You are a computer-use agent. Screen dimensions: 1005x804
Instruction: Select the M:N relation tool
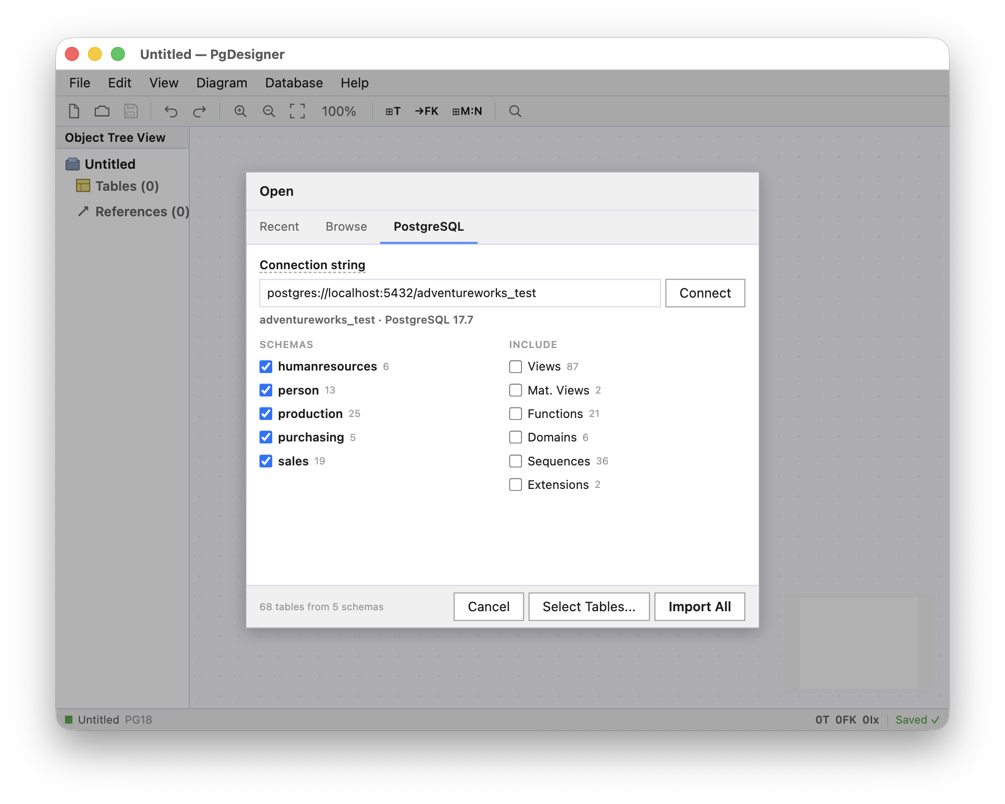click(x=467, y=111)
